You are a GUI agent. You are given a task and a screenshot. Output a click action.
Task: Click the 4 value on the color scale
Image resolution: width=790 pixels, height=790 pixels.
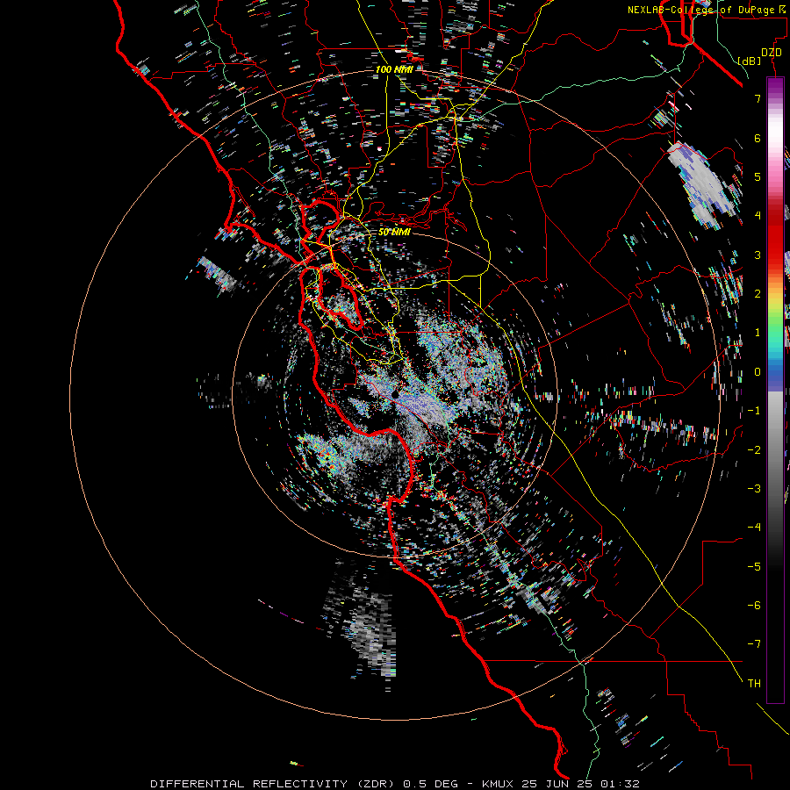758,216
